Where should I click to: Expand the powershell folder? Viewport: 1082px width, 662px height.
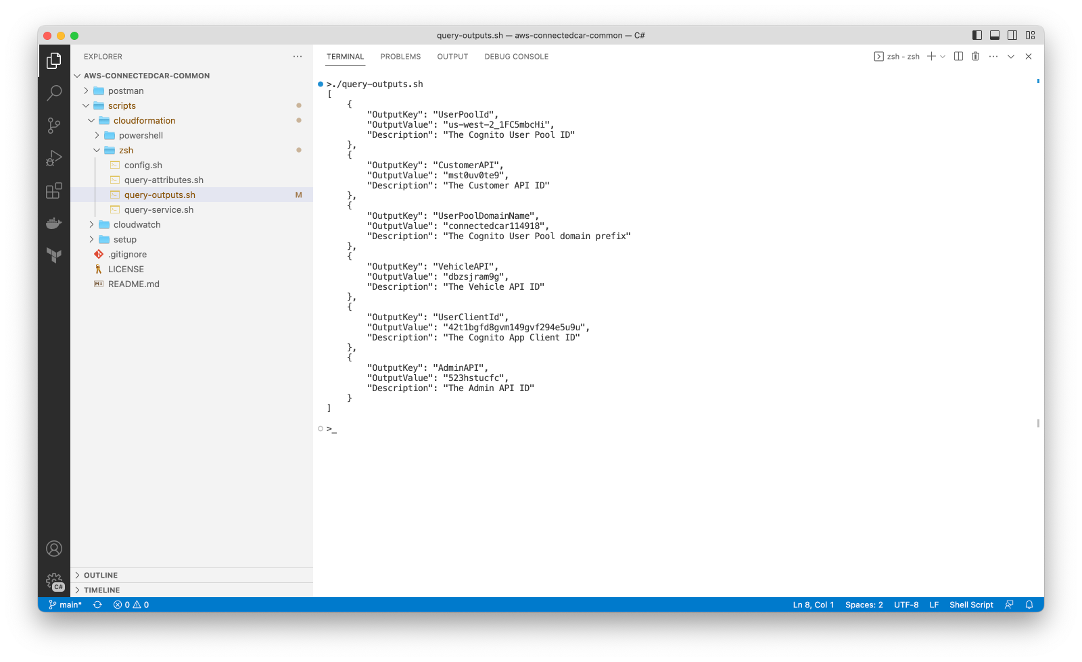point(192,135)
